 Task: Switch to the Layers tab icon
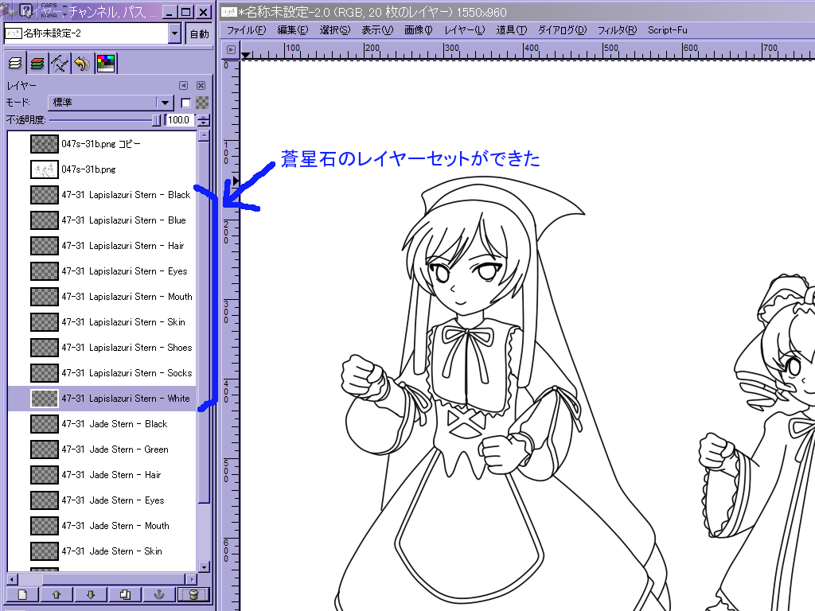(15, 64)
